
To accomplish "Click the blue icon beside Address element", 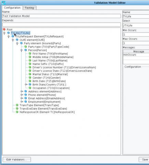I will [x=26, y=91].
